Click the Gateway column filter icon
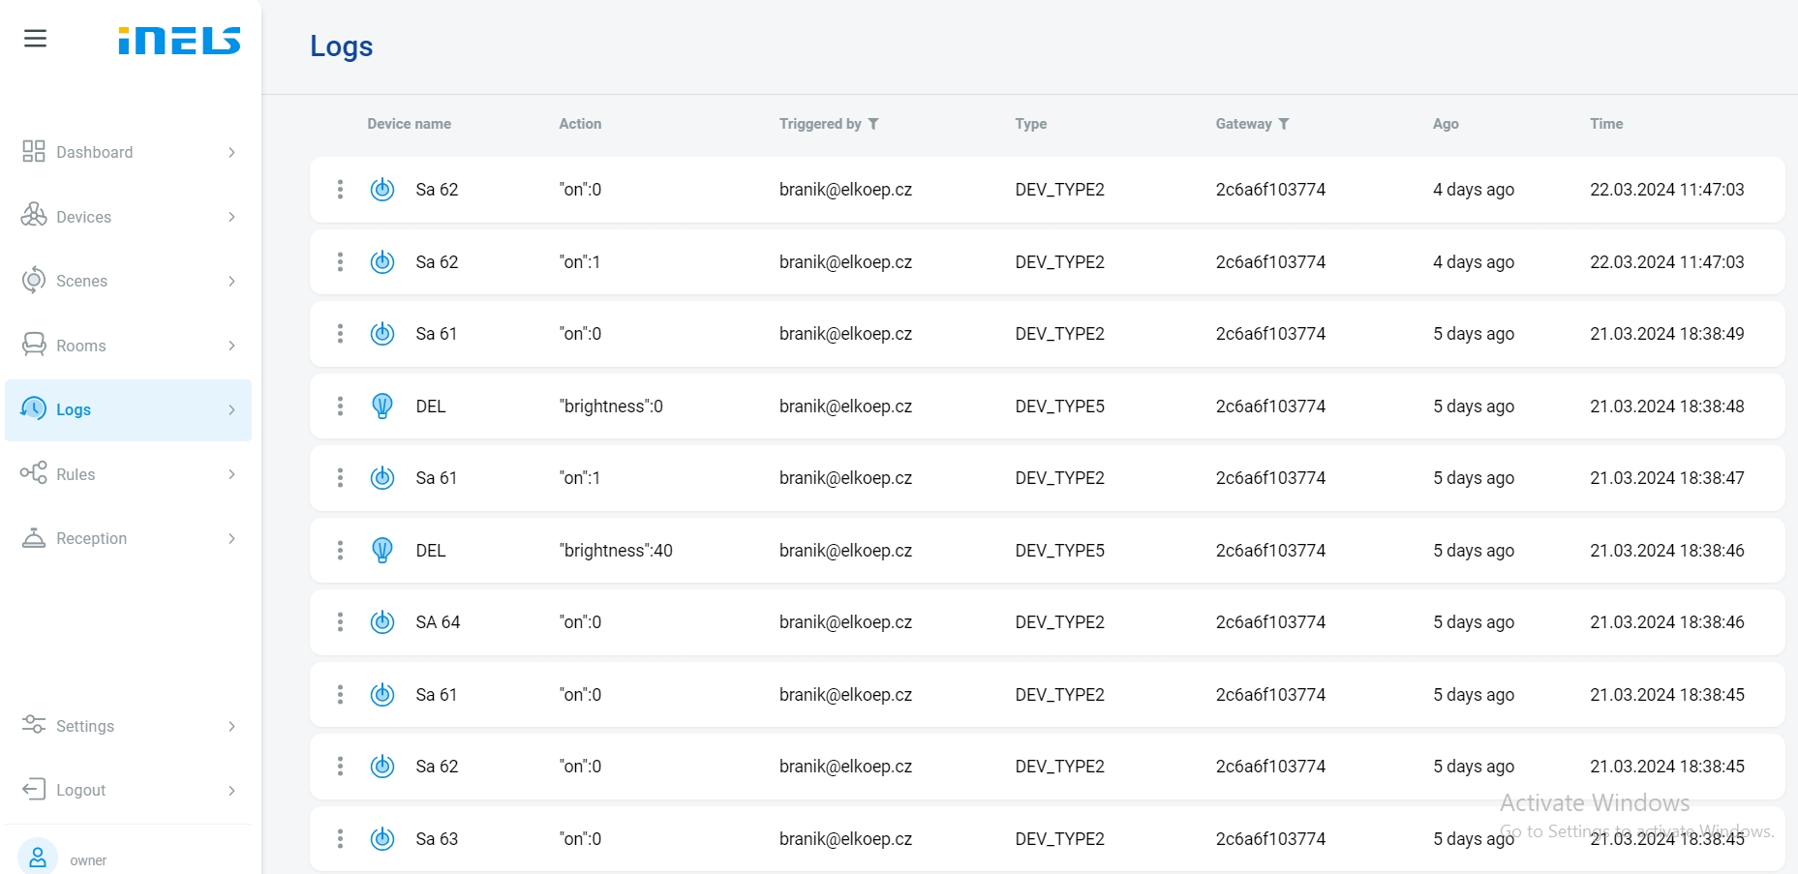1798x874 pixels. (x=1284, y=124)
